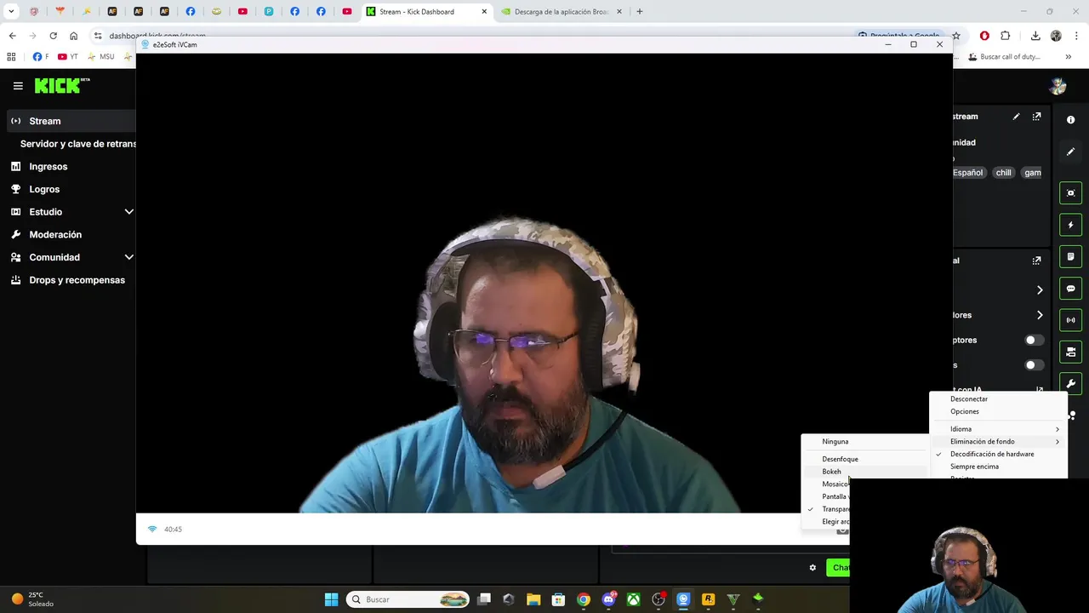Viewport: 1089px width, 613px height.
Task: Open Buscar call of duty bookmark
Action: pos(1004,57)
